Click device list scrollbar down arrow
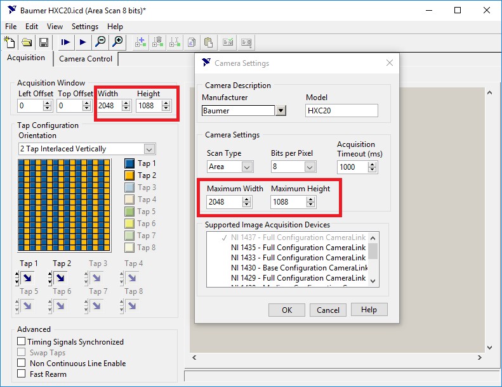The width and height of the screenshot is (502, 387). [x=373, y=281]
